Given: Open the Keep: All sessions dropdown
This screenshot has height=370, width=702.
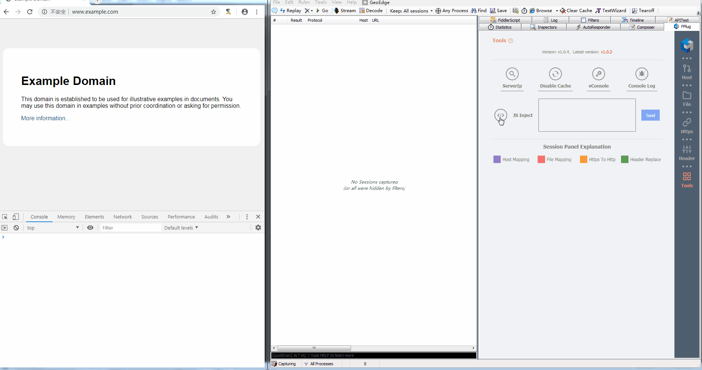Looking at the screenshot, I should (x=411, y=11).
